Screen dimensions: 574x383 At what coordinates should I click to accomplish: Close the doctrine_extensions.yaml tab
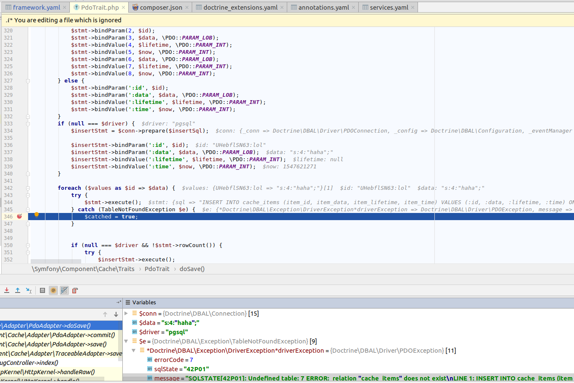pos(282,8)
